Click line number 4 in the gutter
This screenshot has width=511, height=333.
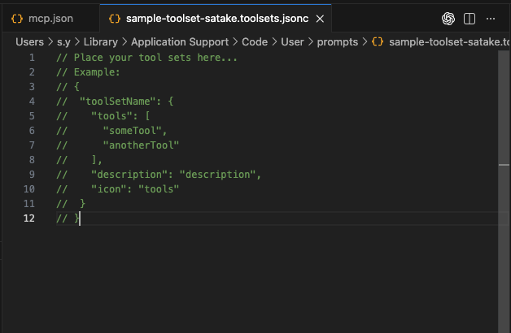tap(31, 102)
